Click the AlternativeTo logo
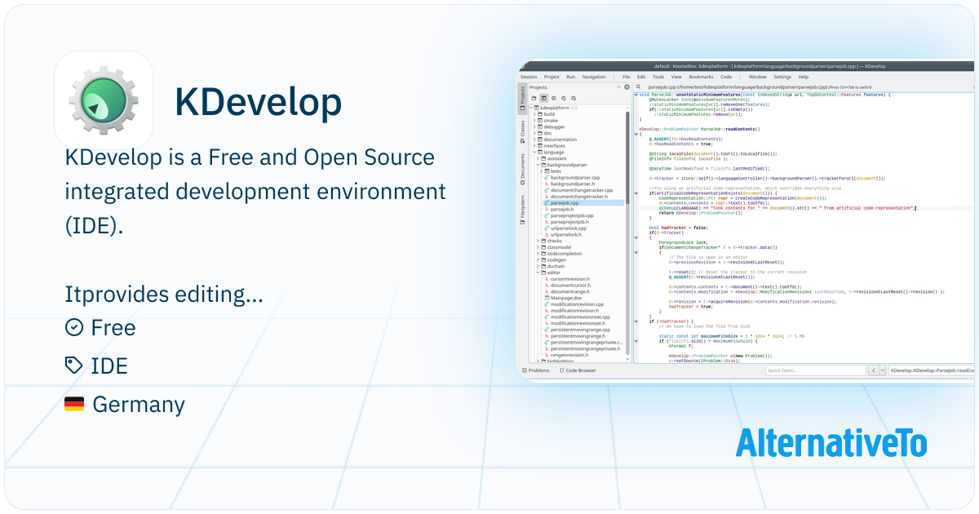The height and width of the screenshot is (514, 979). [831, 443]
